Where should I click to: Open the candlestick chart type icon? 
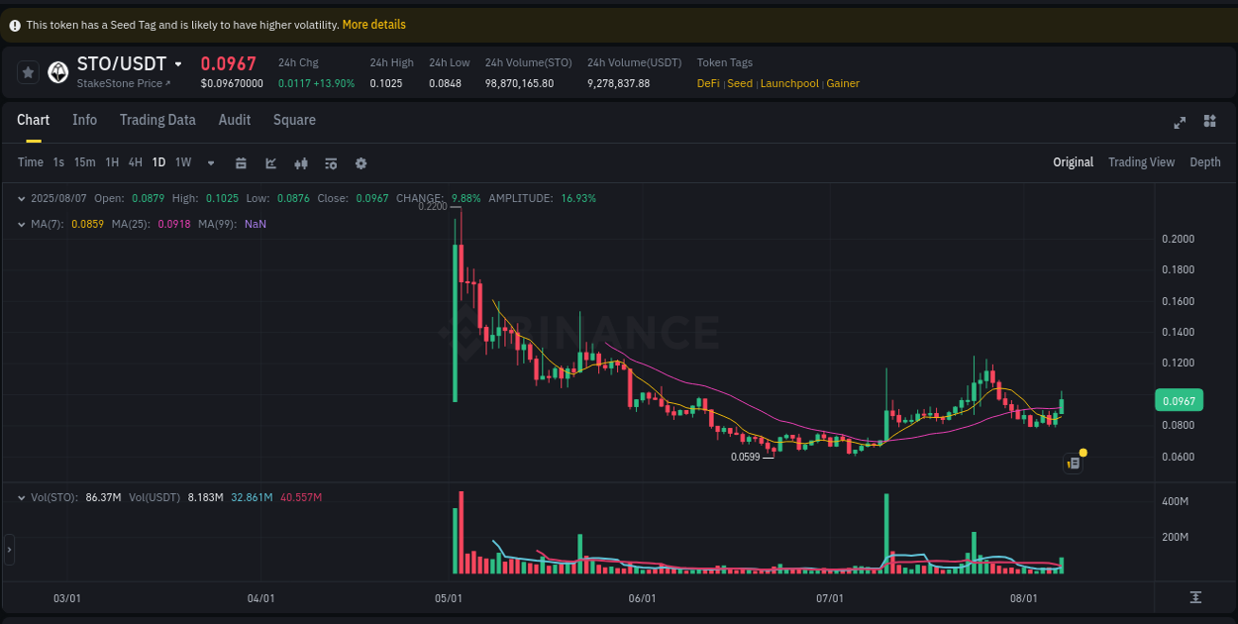[301, 162]
